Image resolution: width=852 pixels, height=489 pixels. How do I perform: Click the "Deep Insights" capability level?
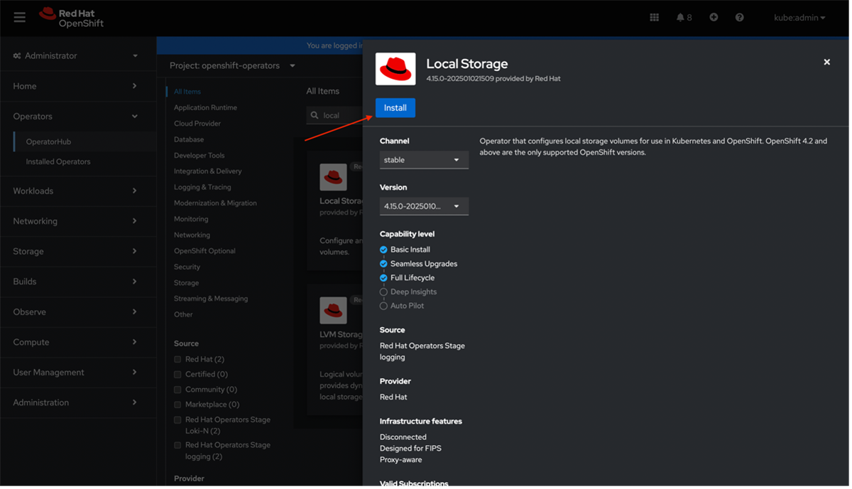pyautogui.click(x=413, y=292)
